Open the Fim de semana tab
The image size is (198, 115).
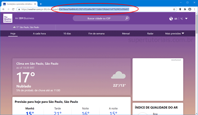(96, 33)
